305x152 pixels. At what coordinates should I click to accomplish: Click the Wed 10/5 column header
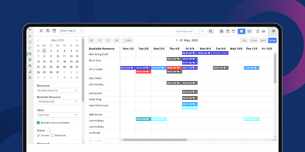pyautogui.click(x=236, y=49)
